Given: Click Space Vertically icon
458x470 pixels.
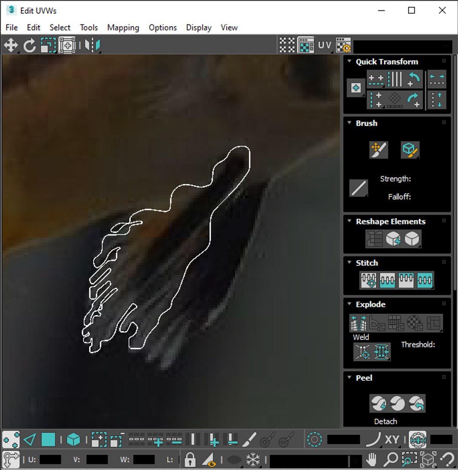Looking at the screenshot, I should coord(437,100).
